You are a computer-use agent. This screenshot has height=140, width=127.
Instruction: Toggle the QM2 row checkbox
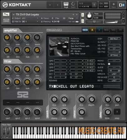click(68, 64)
